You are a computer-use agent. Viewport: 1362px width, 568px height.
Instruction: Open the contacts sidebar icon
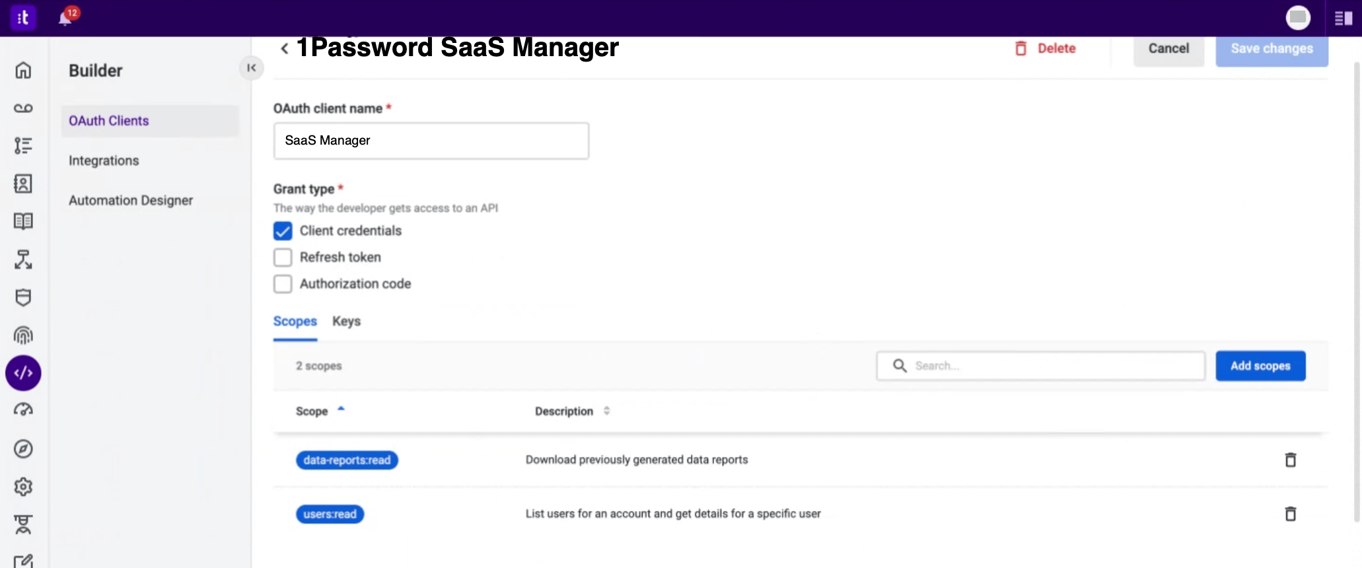[x=23, y=184]
